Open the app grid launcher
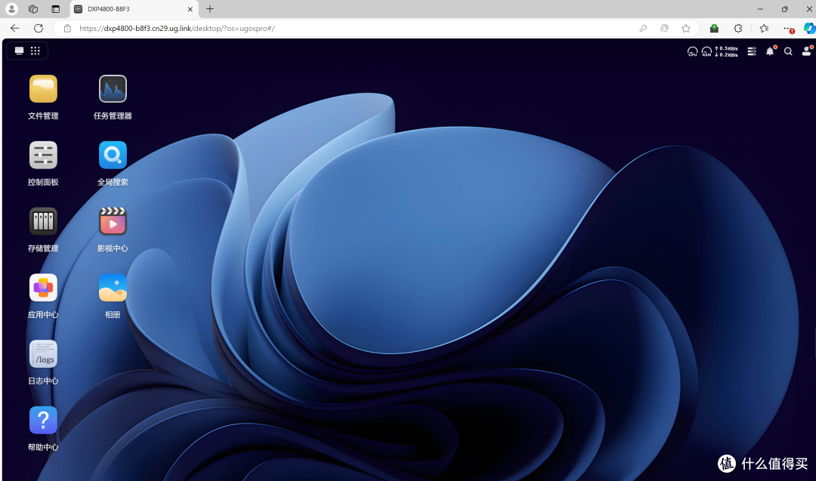Image resolution: width=816 pixels, height=481 pixels. coord(36,51)
